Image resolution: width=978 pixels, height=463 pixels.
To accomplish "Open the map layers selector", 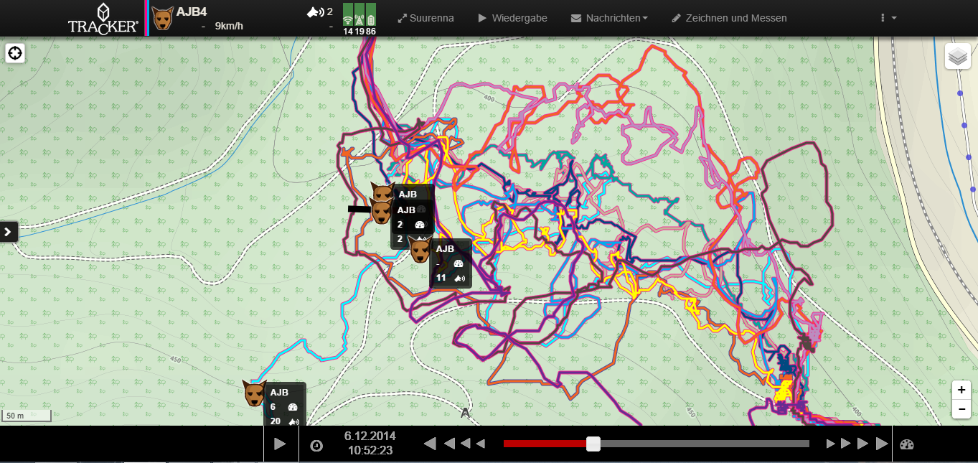I will click(957, 56).
